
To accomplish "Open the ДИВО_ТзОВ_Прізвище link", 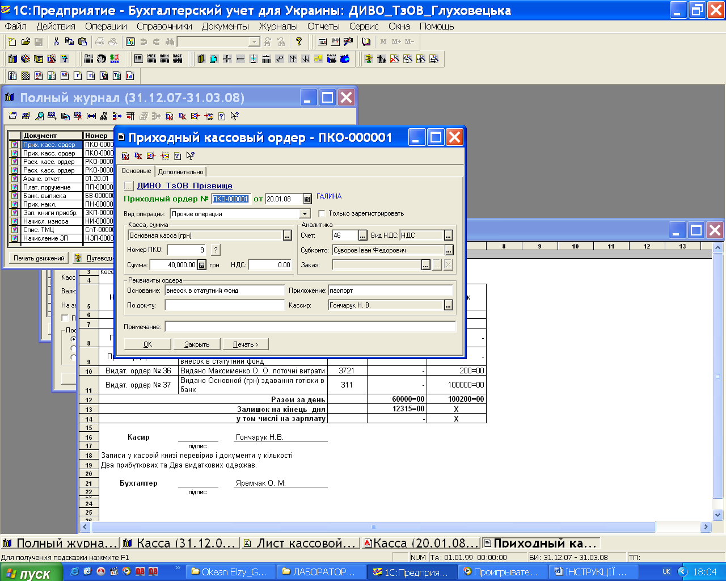I will [x=184, y=186].
